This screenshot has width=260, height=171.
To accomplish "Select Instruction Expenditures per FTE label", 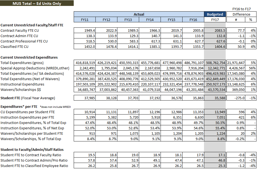I will (x=27, y=117).
